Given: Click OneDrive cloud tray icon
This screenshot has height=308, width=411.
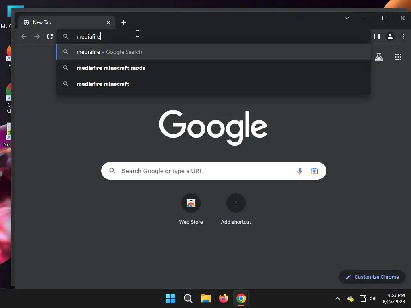Looking at the screenshot, I should [x=350, y=298].
